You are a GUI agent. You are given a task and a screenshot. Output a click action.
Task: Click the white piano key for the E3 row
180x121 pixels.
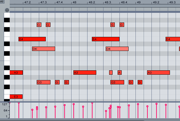pyautogui.click(x=7, y=97)
